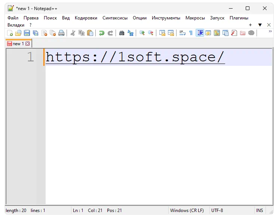Open the Опции menu

pos(139,18)
